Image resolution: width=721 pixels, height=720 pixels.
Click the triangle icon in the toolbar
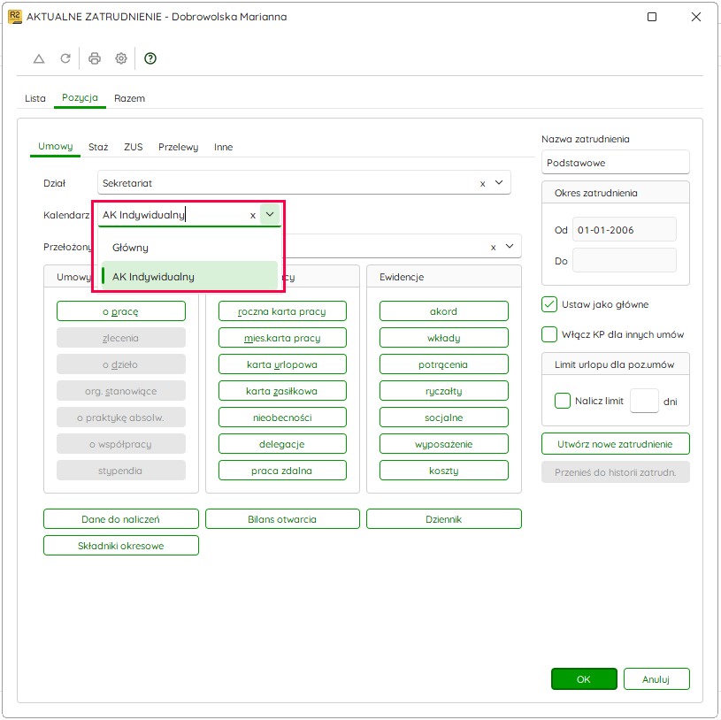point(39,59)
